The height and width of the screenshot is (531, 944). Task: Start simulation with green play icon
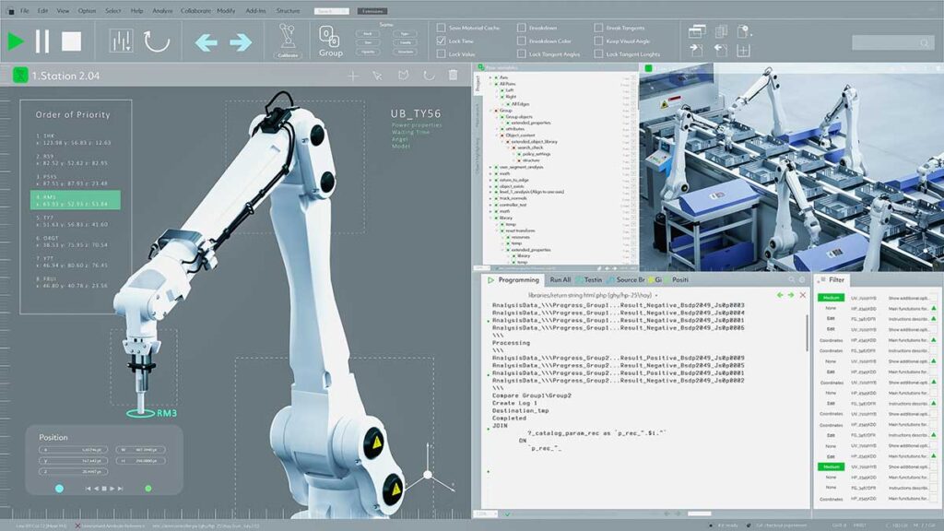click(16, 41)
